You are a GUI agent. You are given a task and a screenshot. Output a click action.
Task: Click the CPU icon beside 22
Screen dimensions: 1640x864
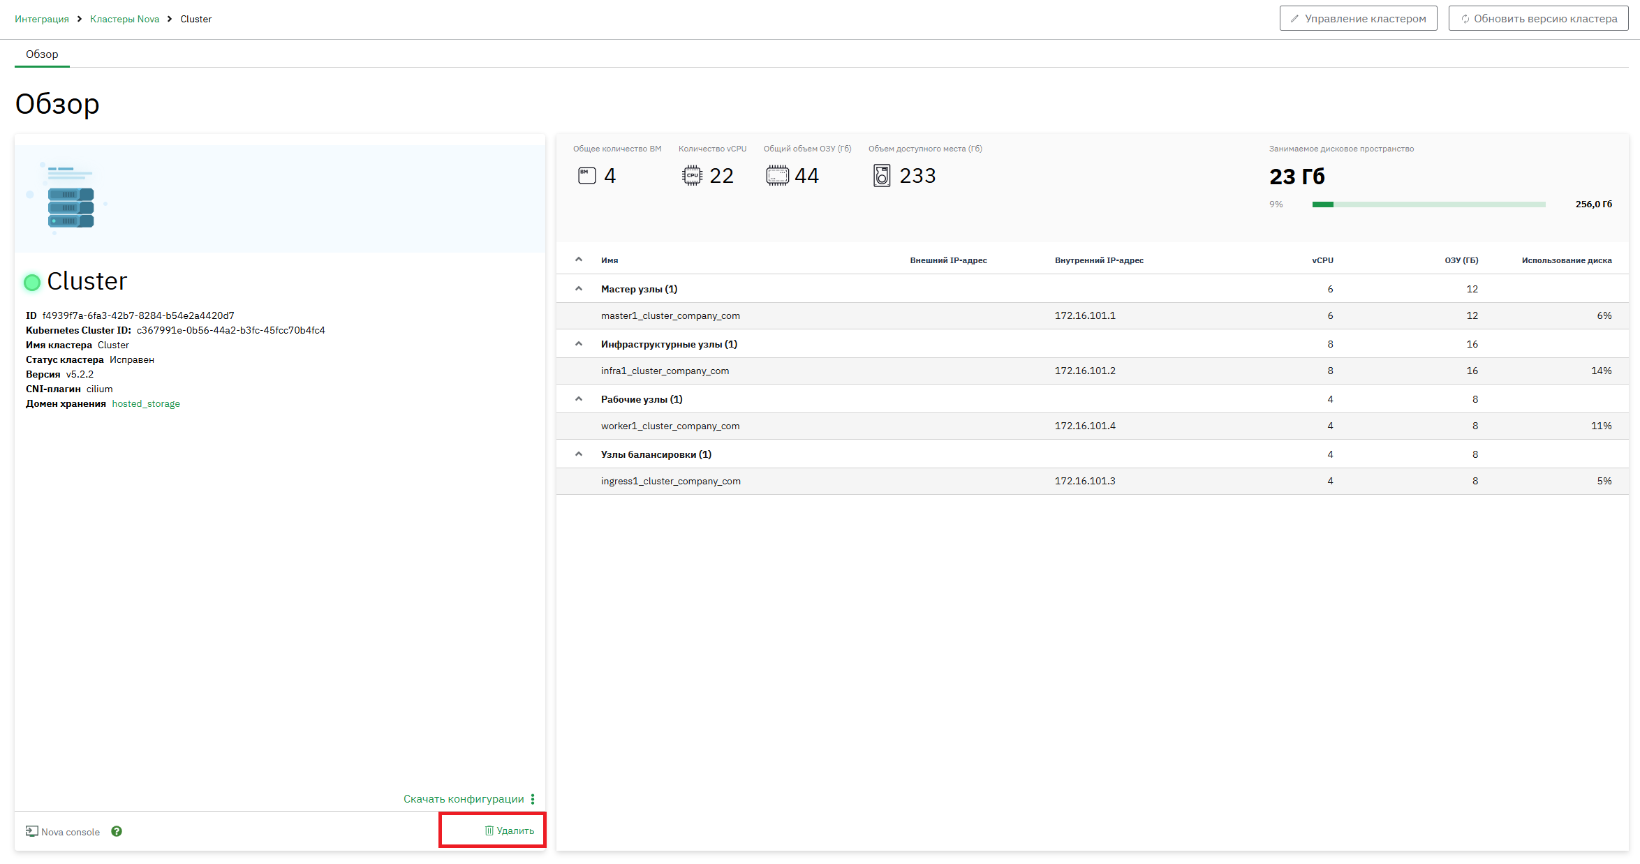(692, 175)
